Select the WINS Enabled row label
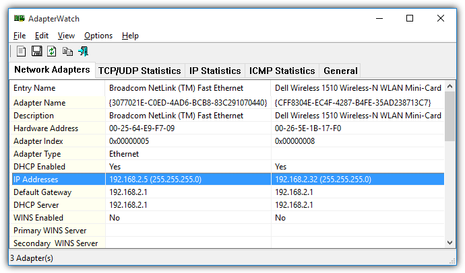The height and width of the screenshot is (273, 465). (38, 218)
